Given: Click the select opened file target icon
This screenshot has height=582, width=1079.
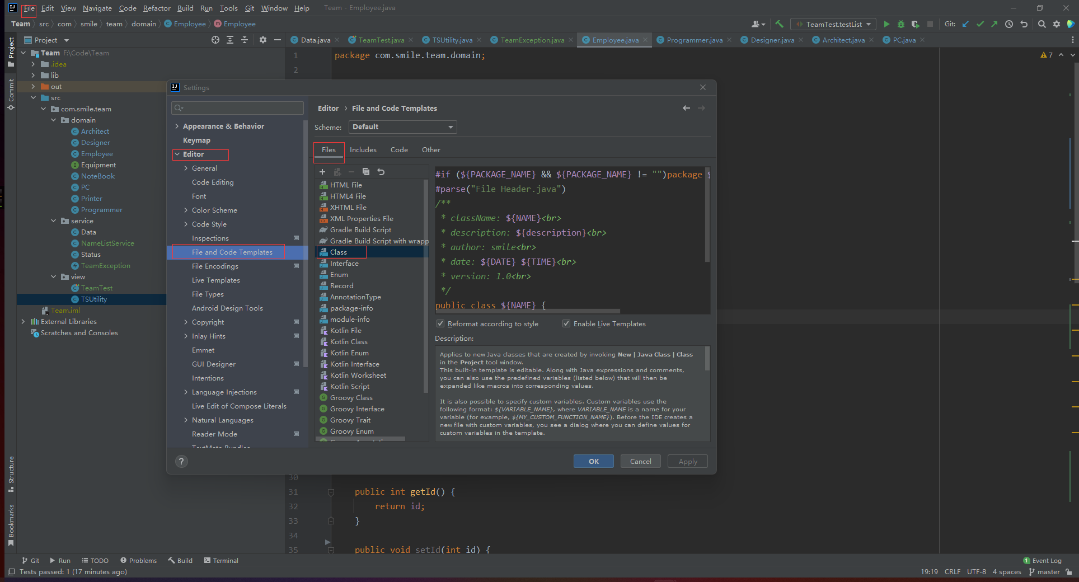Looking at the screenshot, I should click(215, 40).
